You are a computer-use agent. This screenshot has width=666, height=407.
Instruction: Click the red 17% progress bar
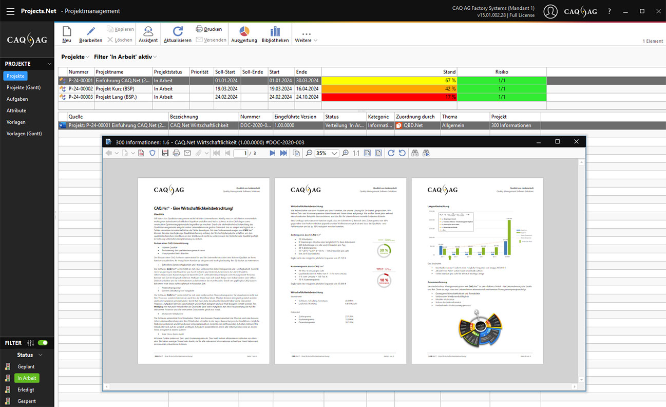[x=389, y=97]
